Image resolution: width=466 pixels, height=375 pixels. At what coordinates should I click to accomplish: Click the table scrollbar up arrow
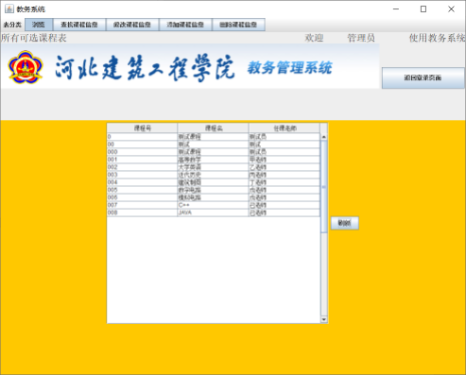coord(324,137)
